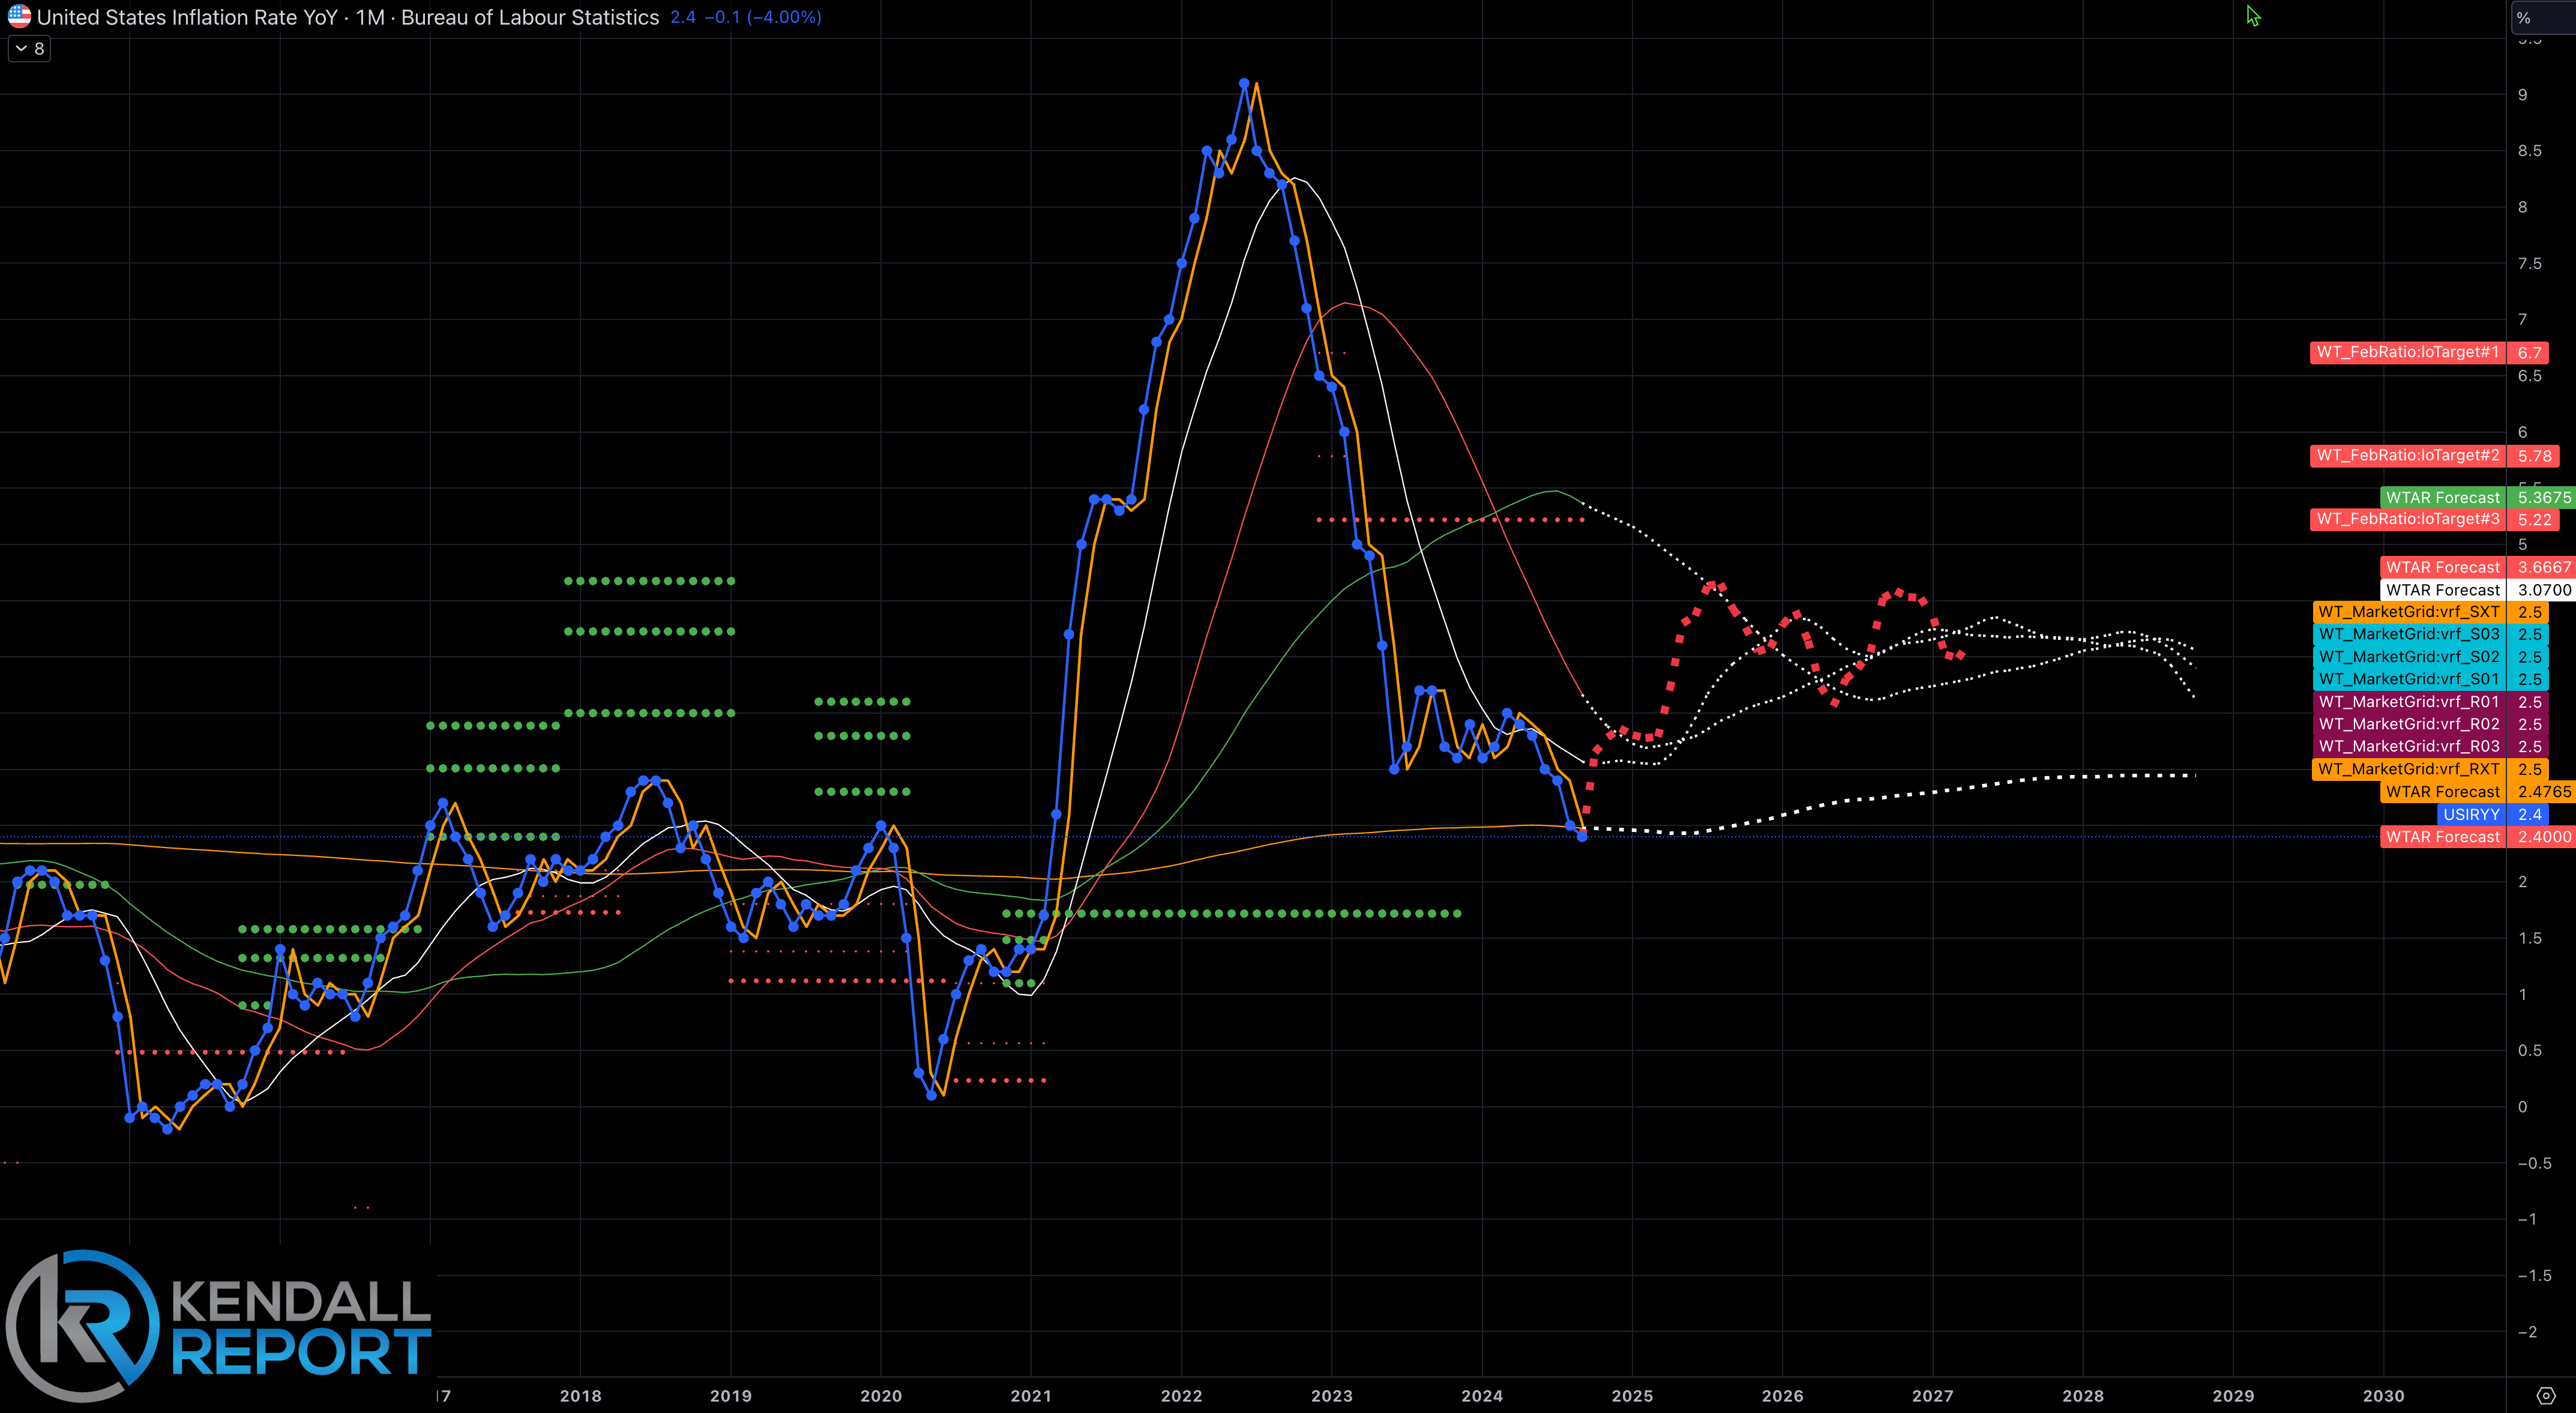Viewport: 2576px width, 1413px height.
Task: Click the US flag symbol icon
Action: click(19, 17)
